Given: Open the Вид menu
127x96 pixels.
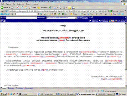Looking at the screenshot, I should click(14, 4).
